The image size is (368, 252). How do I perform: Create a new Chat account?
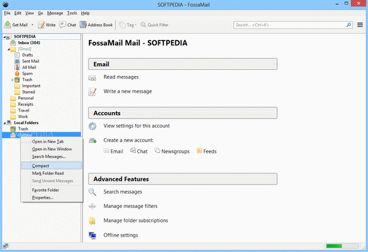coord(139,151)
